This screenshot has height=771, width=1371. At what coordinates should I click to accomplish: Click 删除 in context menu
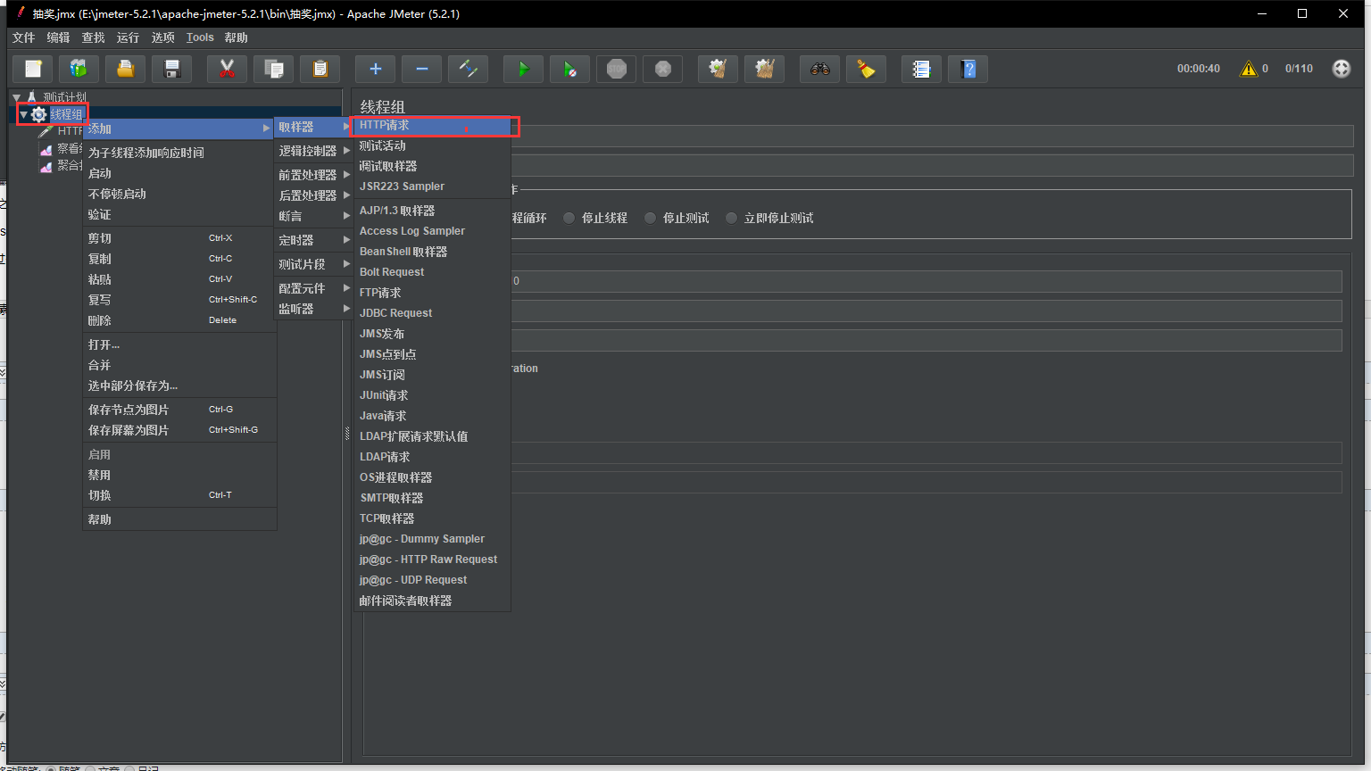tap(179, 320)
